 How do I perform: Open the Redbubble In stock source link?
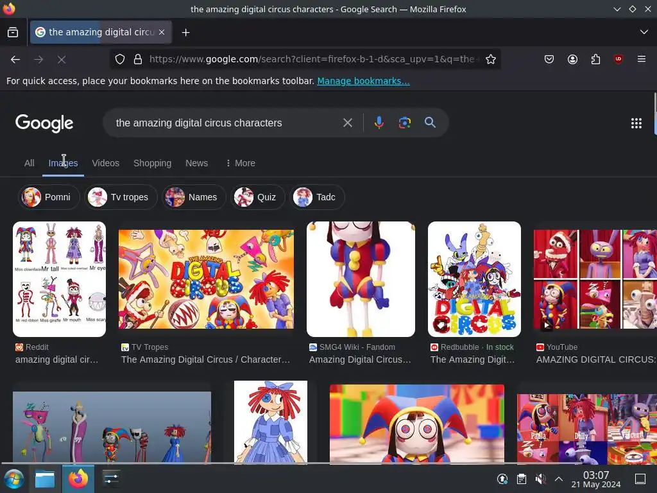tap(472, 347)
